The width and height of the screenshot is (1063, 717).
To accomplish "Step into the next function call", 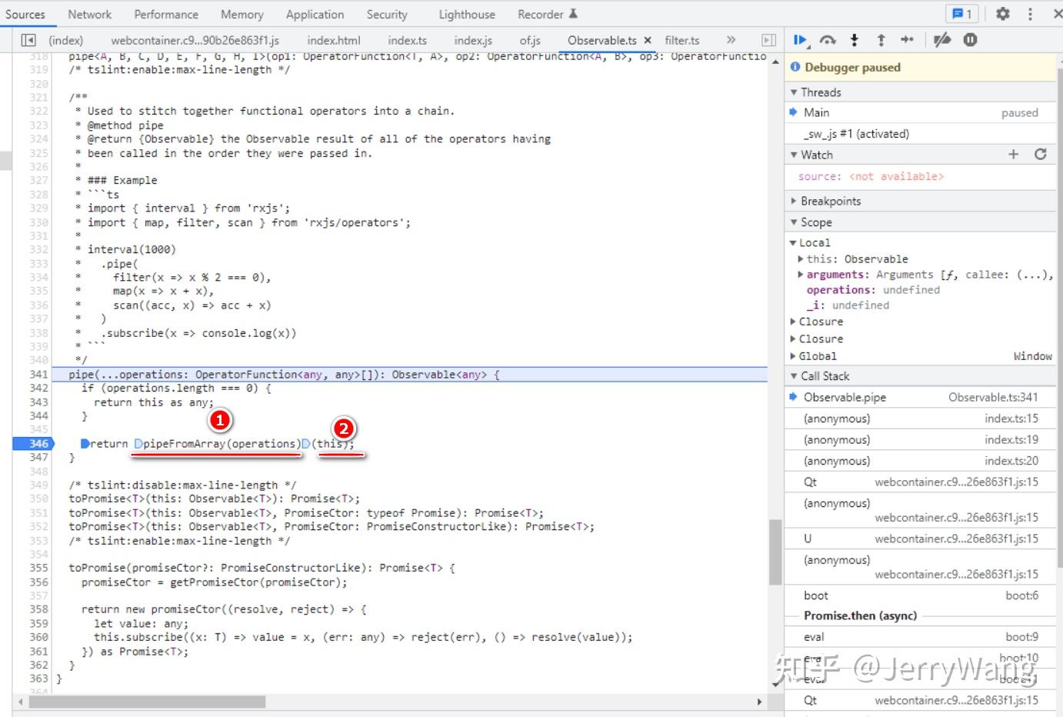I will (854, 40).
